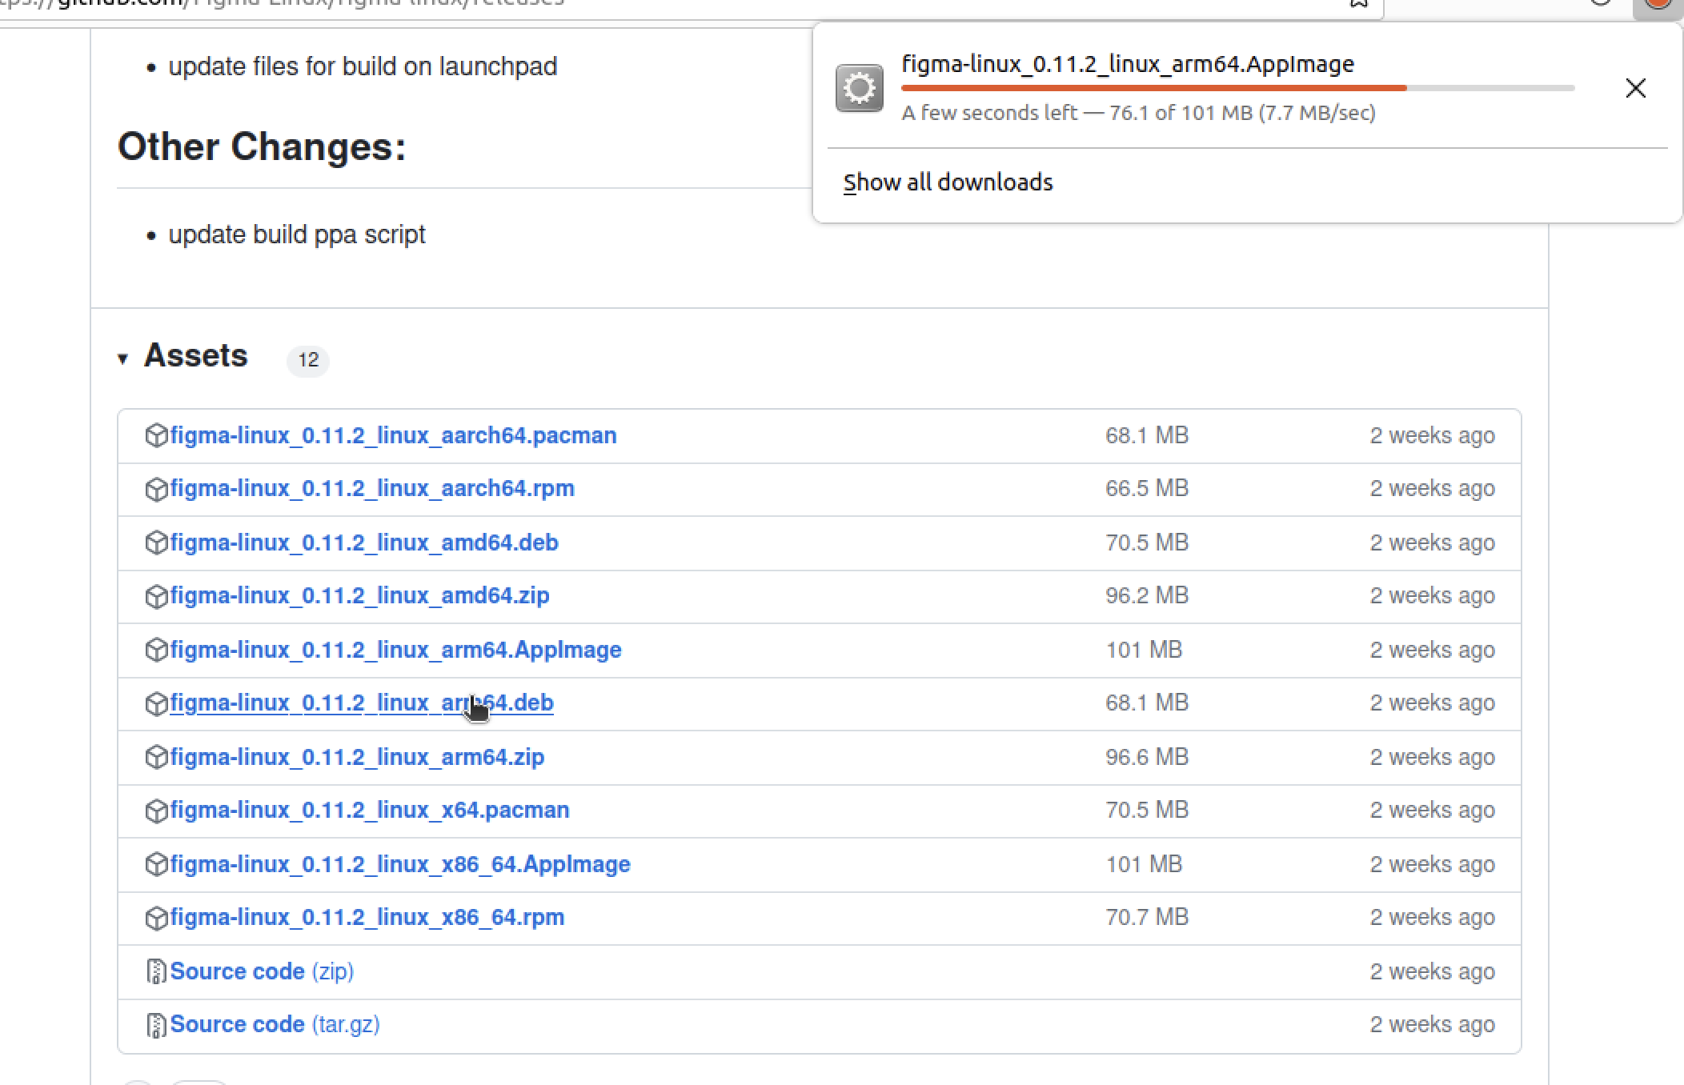Viewport: 1684px width, 1085px height.
Task: Download figma-linux_0.11.2_linux_arm64.AppImage from Assets list
Action: tap(395, 650)
